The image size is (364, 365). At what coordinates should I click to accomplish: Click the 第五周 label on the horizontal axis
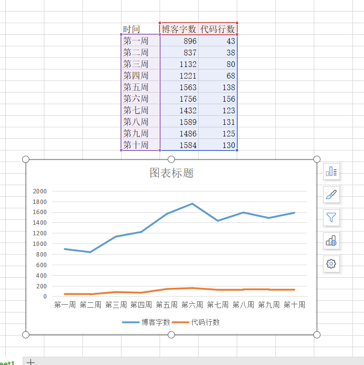click(x=167, y=305)
